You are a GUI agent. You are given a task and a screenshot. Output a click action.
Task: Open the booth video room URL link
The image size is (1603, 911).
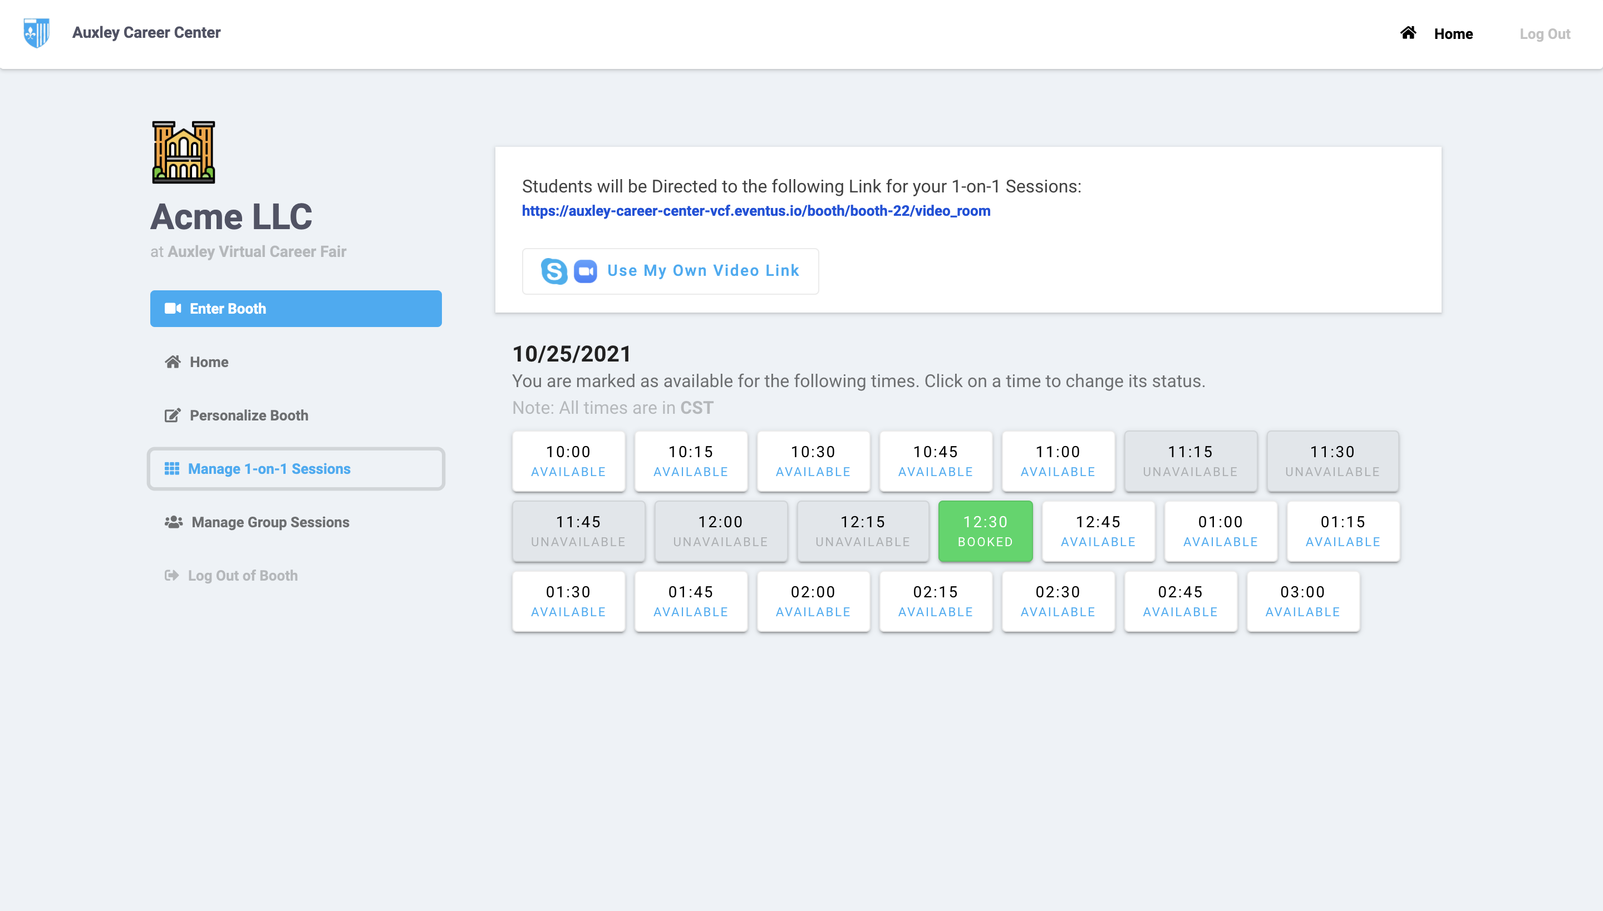pos(756,211)
